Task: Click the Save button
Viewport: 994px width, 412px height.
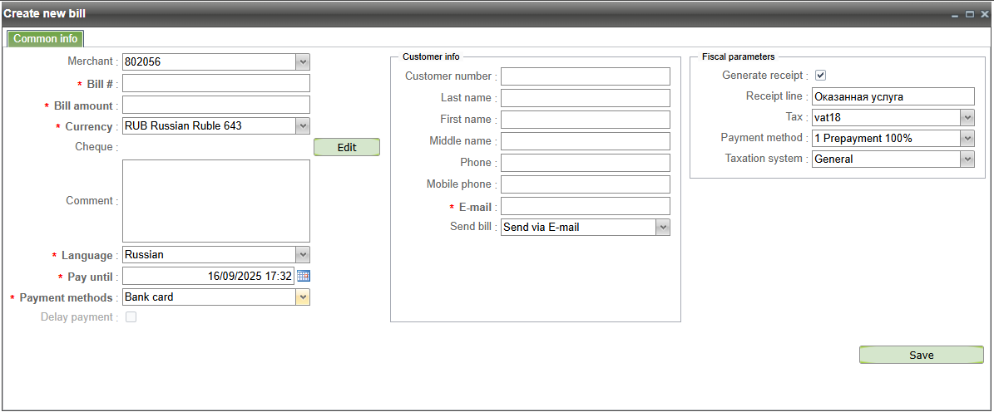Action: point(921,356)
